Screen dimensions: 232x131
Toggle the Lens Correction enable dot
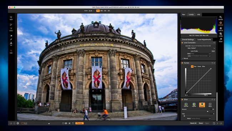pos(182,42)
